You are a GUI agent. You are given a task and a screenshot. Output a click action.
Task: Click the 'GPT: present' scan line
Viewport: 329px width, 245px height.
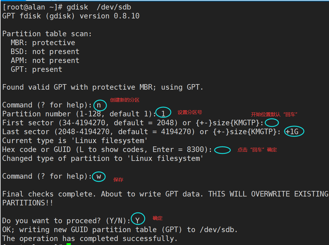[x=36, y=69]
